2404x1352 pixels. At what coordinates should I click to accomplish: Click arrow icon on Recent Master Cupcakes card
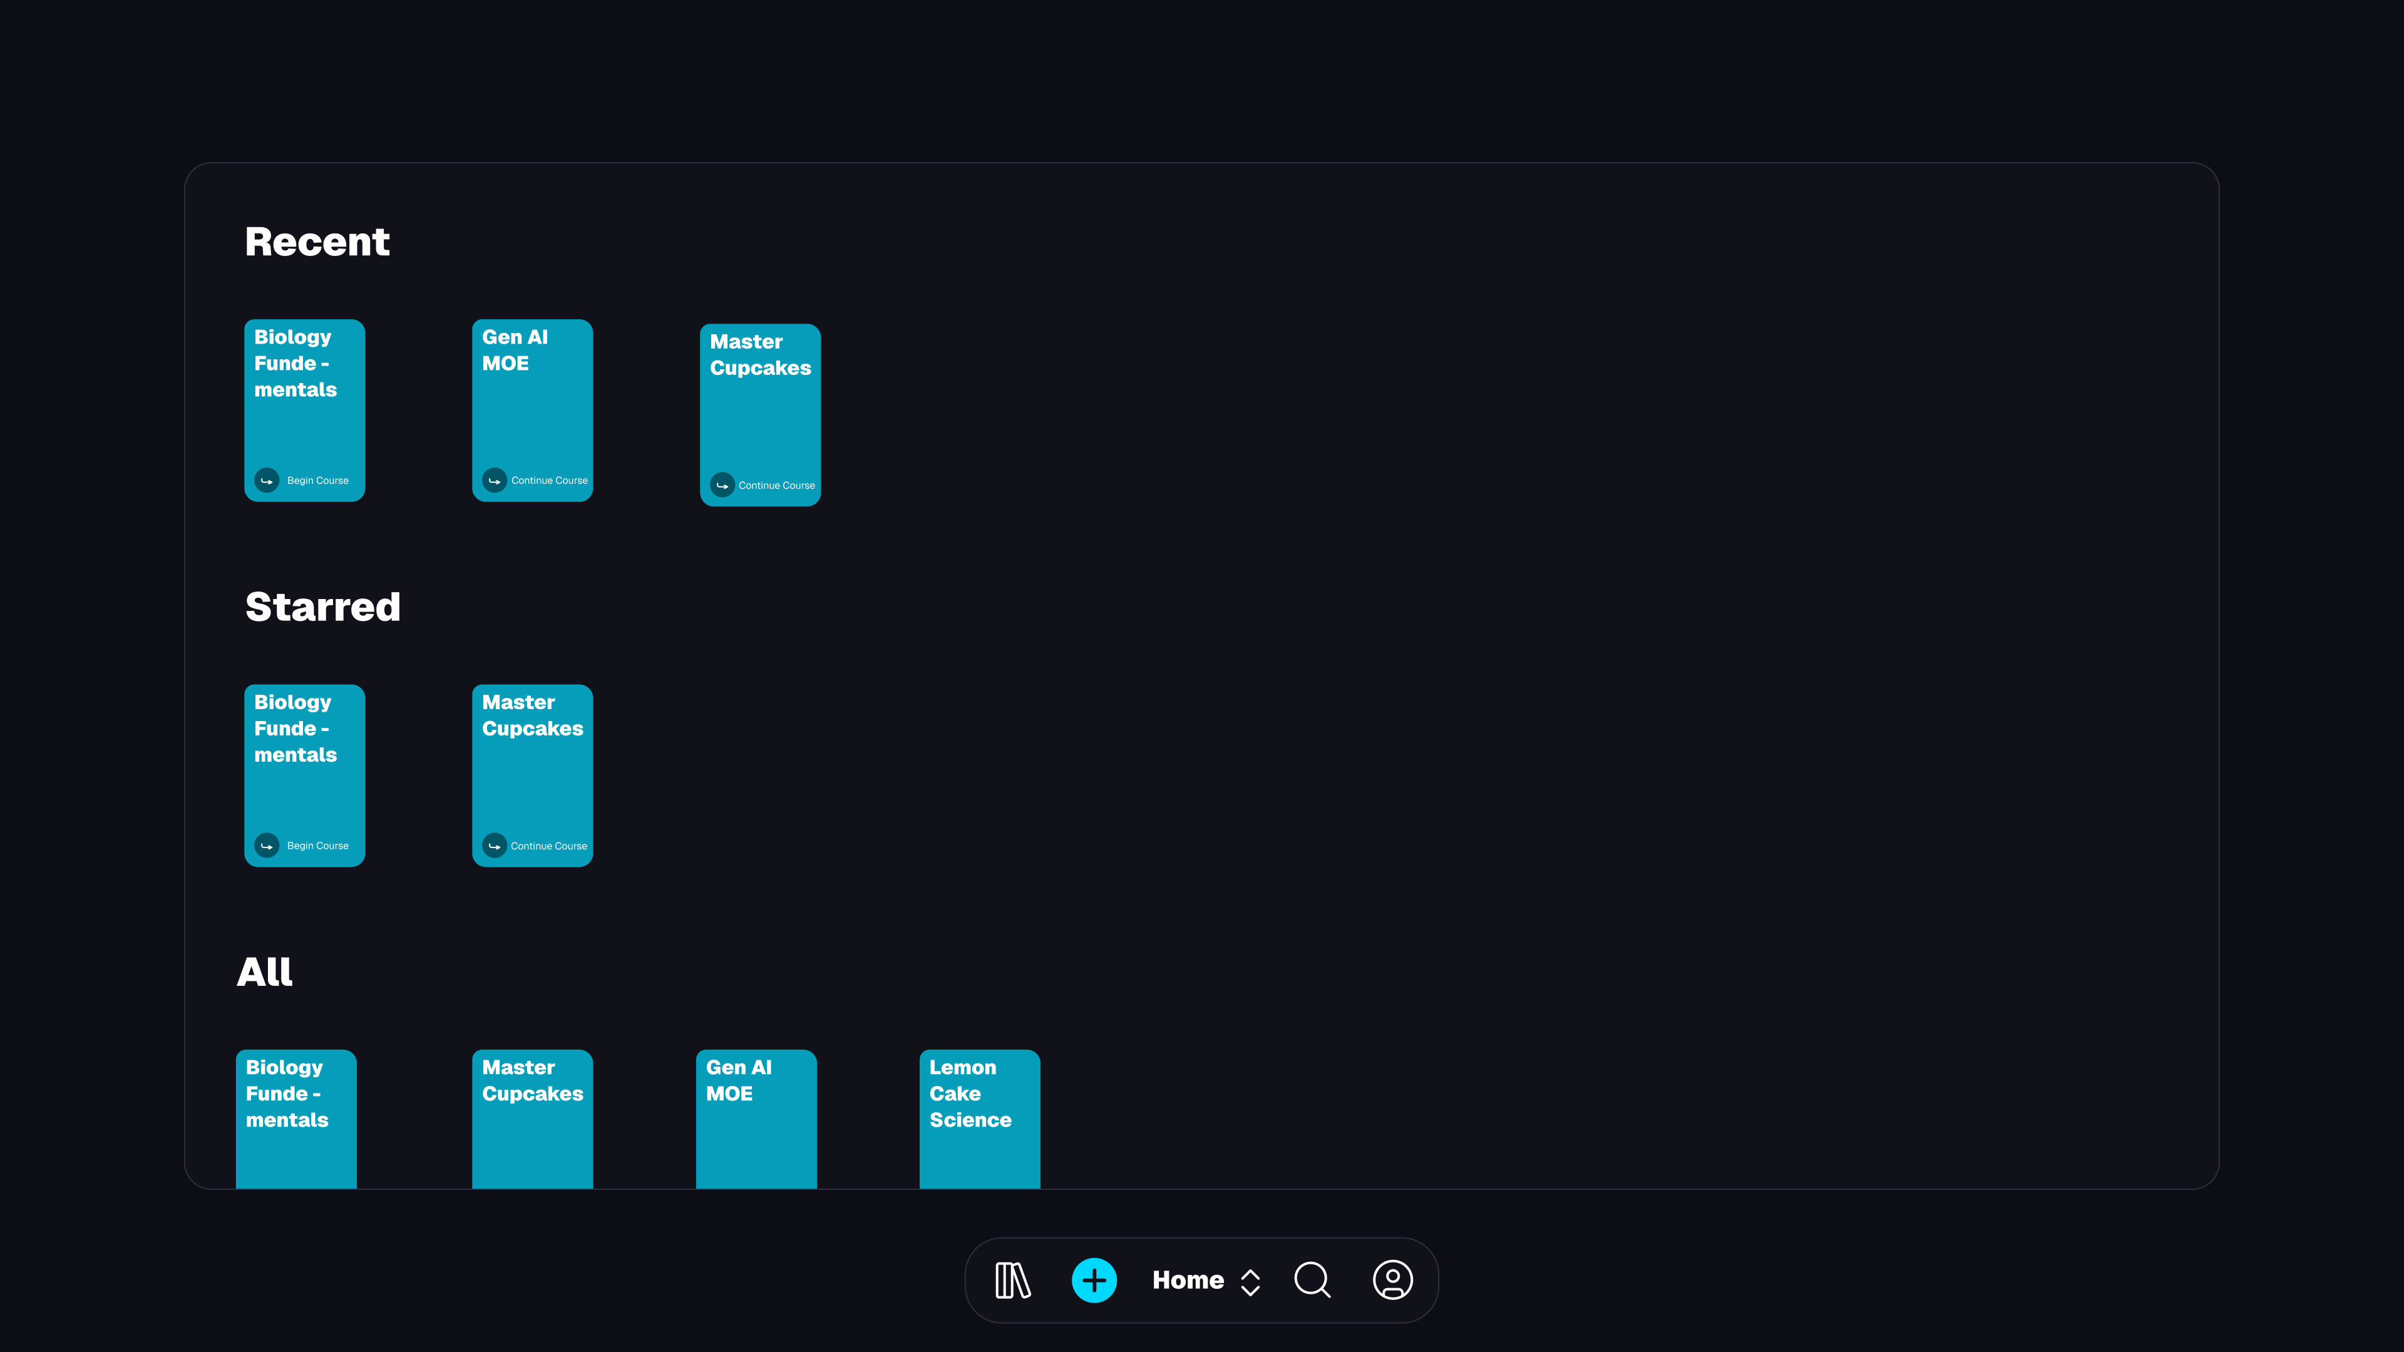722,485
